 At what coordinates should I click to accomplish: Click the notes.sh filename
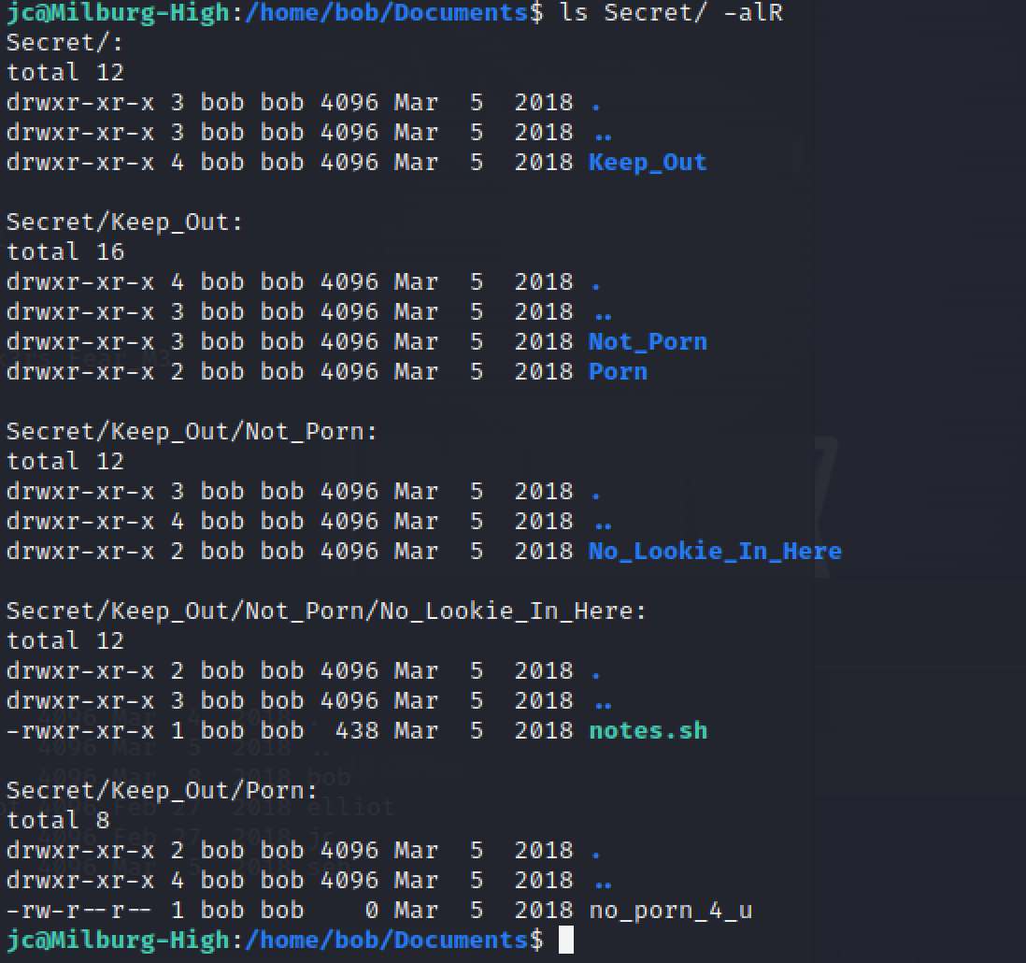pyautogui.click(x=648, y=730)
